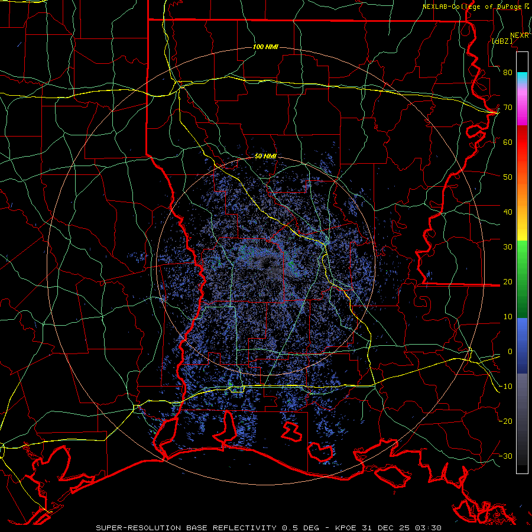532x532 pixels.
Task: Click the blue segment of the reflectivity color bar
Action: click(x=522, y=346)
